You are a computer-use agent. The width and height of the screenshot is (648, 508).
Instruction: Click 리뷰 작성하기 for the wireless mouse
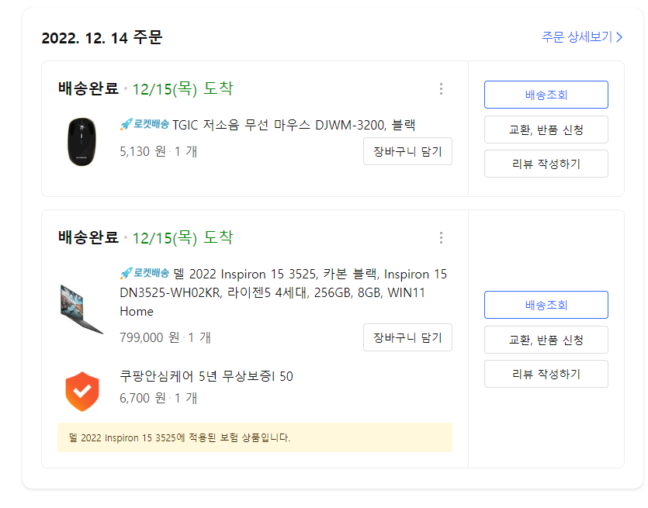click(x=546, y=164)
